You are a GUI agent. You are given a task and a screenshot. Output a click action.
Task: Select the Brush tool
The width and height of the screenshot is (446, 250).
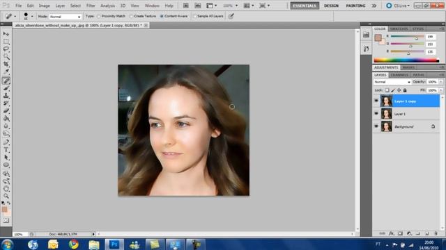click(x=6, y=88)
